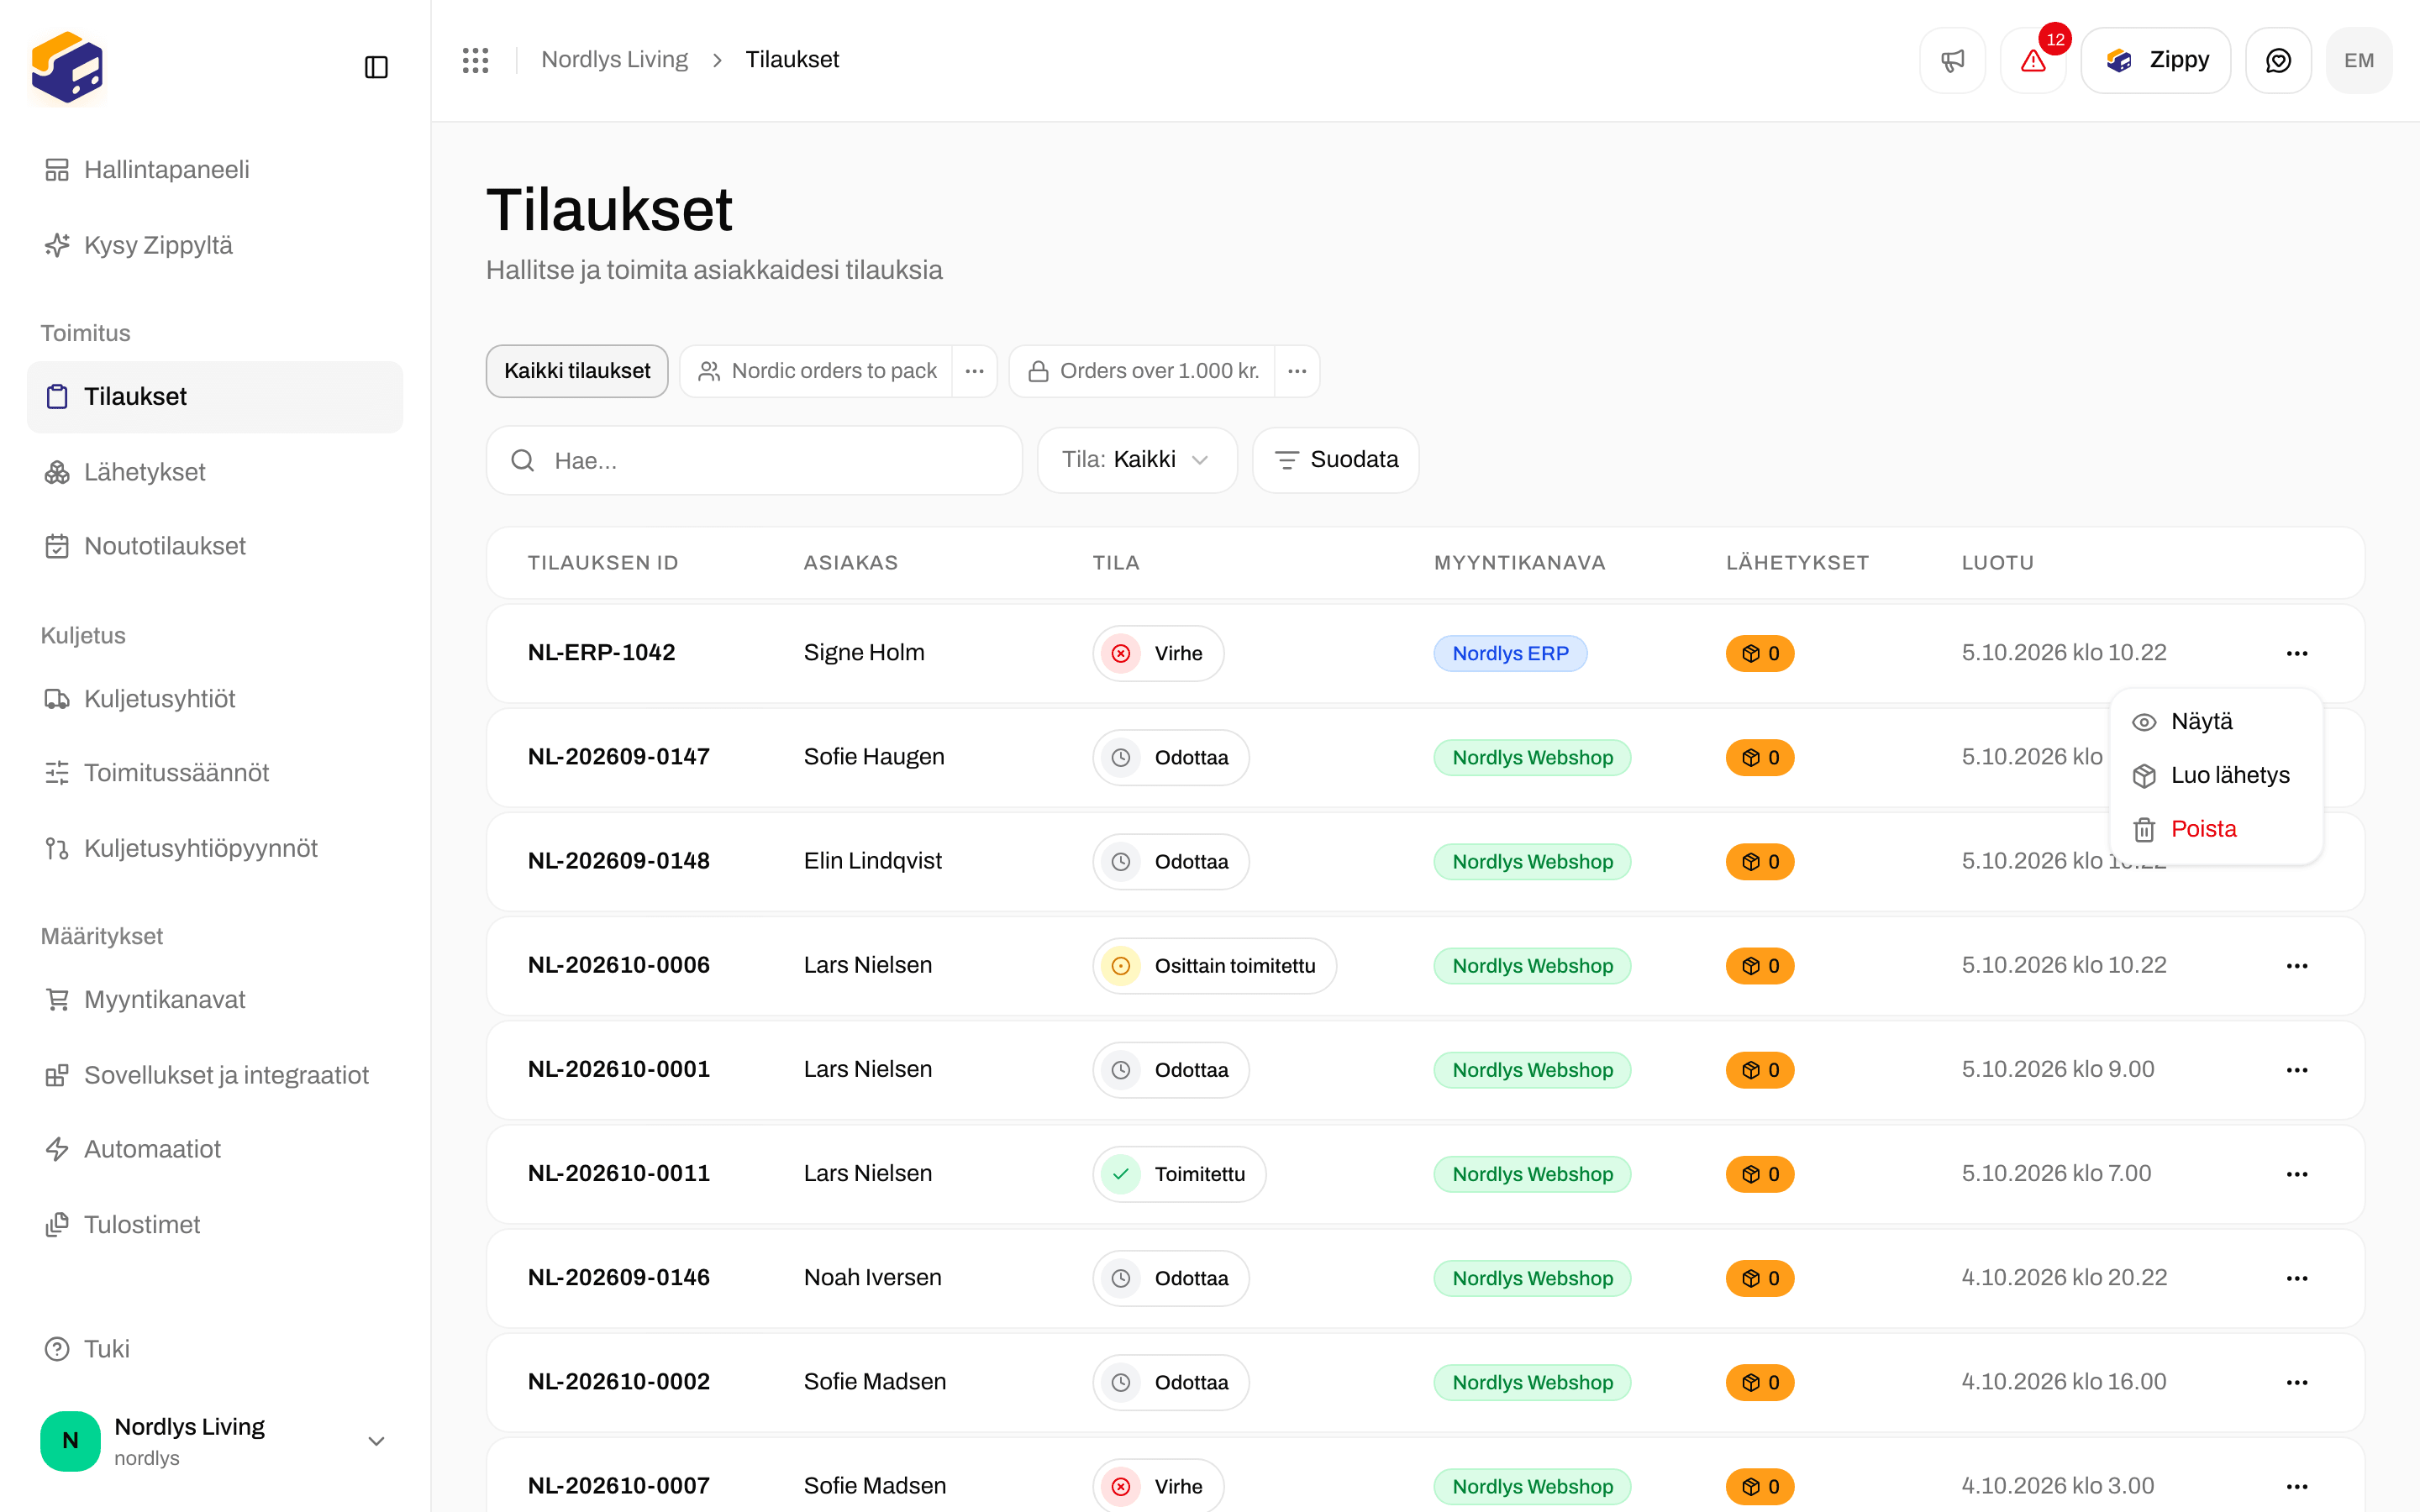This screenshot has height=1512, width=2420.
Task: Open row menu for NL-202609-0146
Action: [2297, 1278]
